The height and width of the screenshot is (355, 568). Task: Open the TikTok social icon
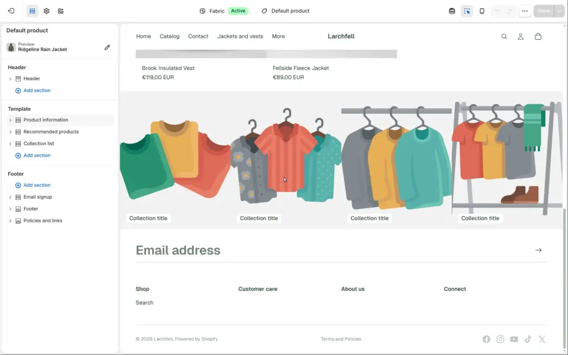click(x=528, y=339)
